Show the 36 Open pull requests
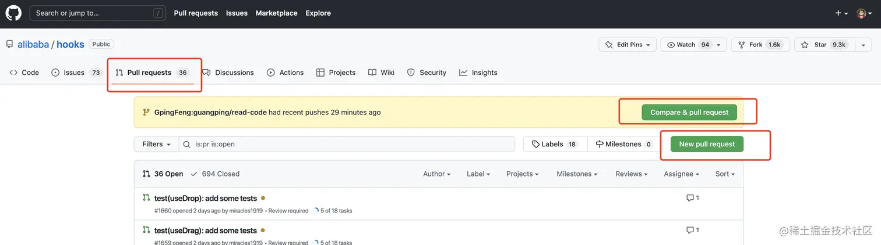This screenshot has width=881, height=245. pyautogui.click(x=163, y=174)
